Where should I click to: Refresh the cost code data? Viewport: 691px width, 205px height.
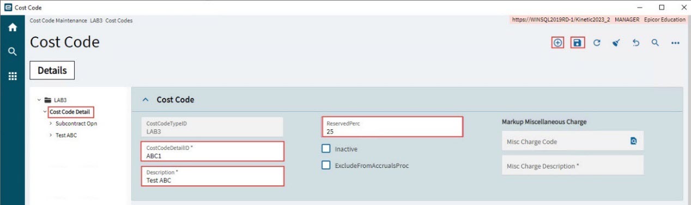click(597, 43)
